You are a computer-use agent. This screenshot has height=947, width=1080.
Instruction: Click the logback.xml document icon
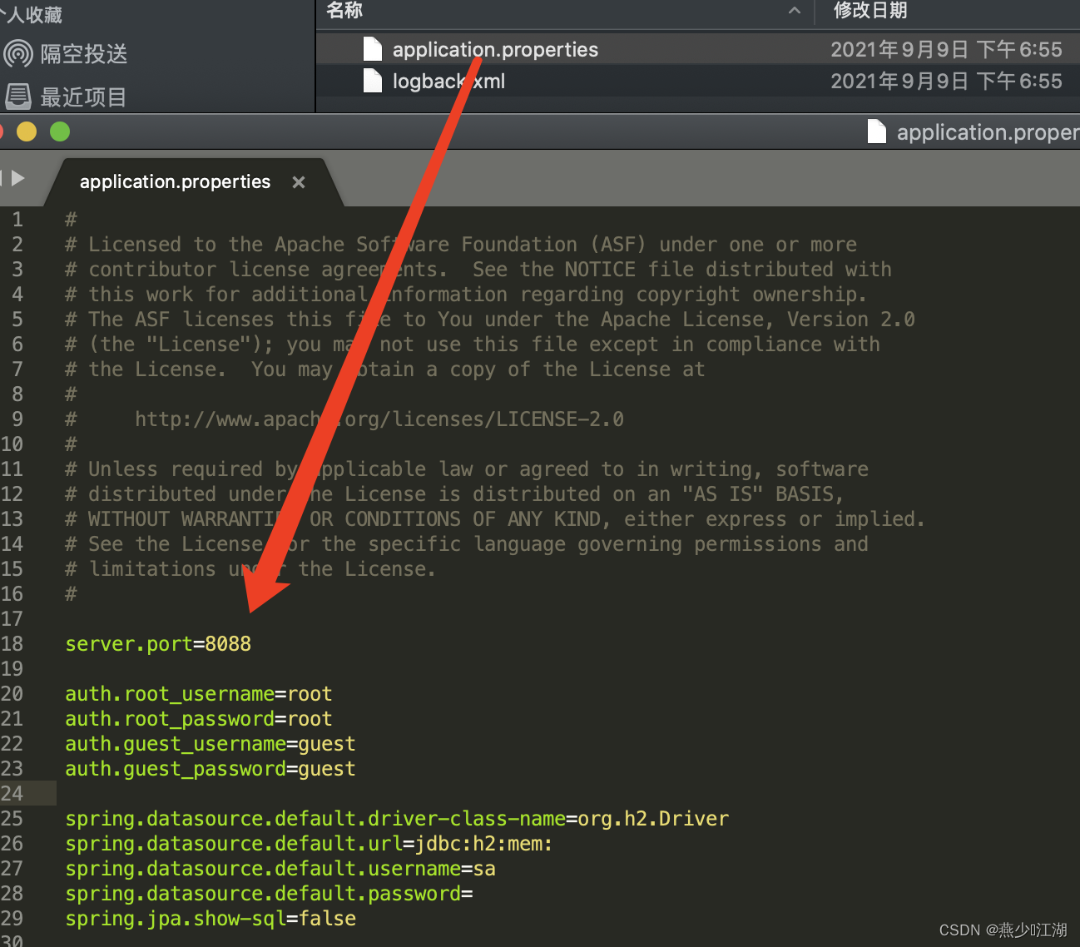[x=372, y=80]
